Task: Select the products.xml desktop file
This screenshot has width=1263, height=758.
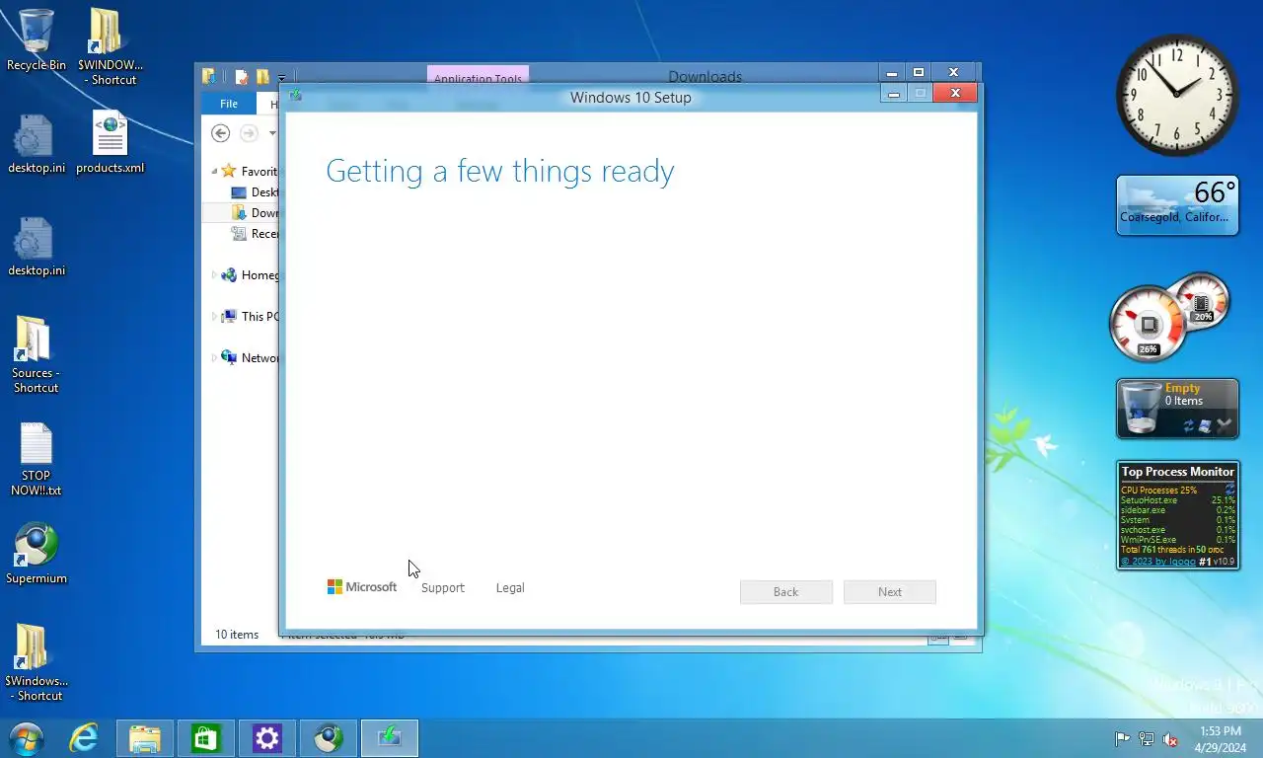Action: point(110,142)
